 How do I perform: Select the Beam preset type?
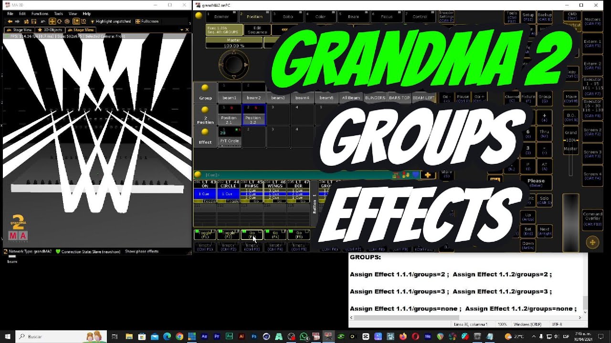[x=353, y=17]
